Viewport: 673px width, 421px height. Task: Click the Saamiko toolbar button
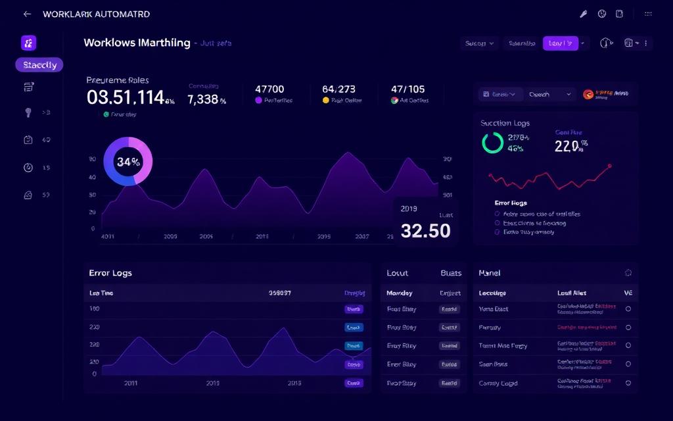(x=522, y=43)
